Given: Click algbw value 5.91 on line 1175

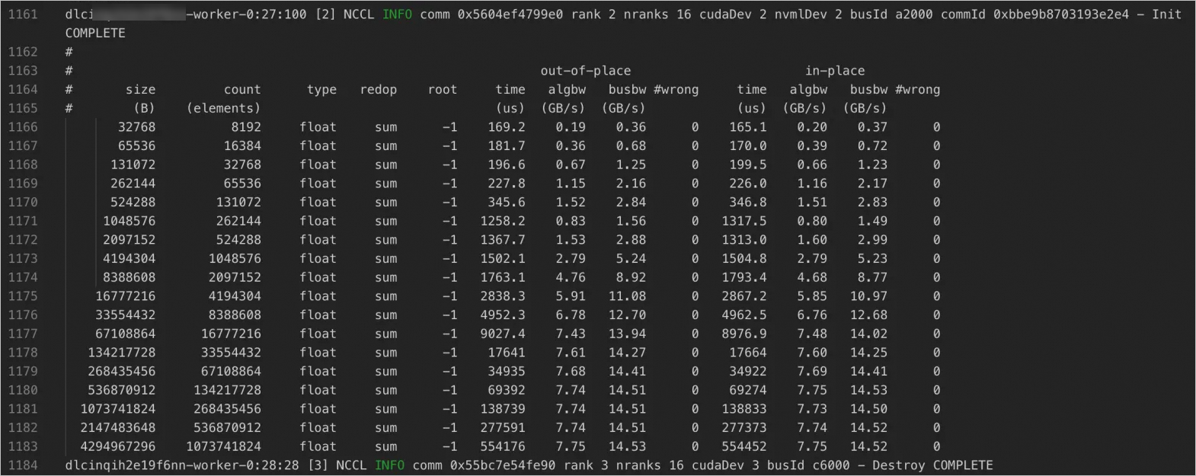Looking at the screenshot, I should pos(571,296).
